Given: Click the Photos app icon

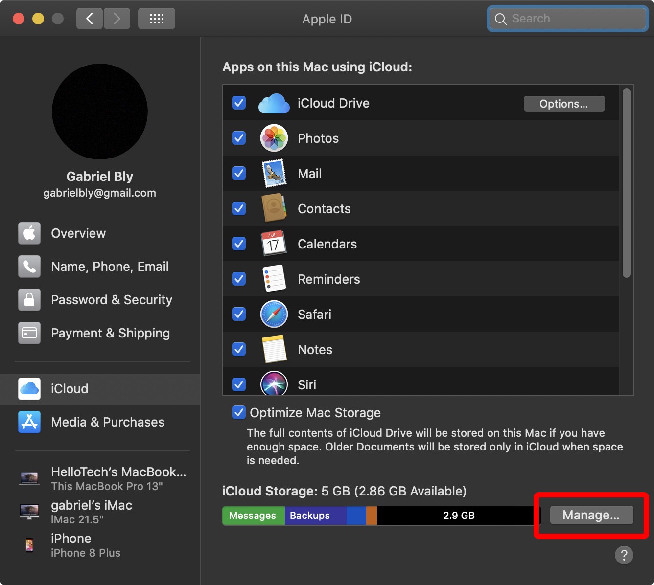Looking at the screenshot, I should 274,138.
